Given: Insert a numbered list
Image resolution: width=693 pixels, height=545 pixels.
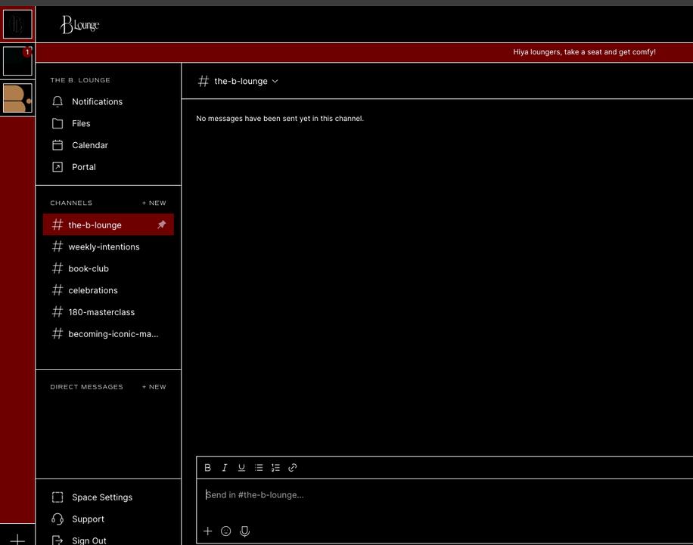Looking at the screenshot, I should (275, 468).
